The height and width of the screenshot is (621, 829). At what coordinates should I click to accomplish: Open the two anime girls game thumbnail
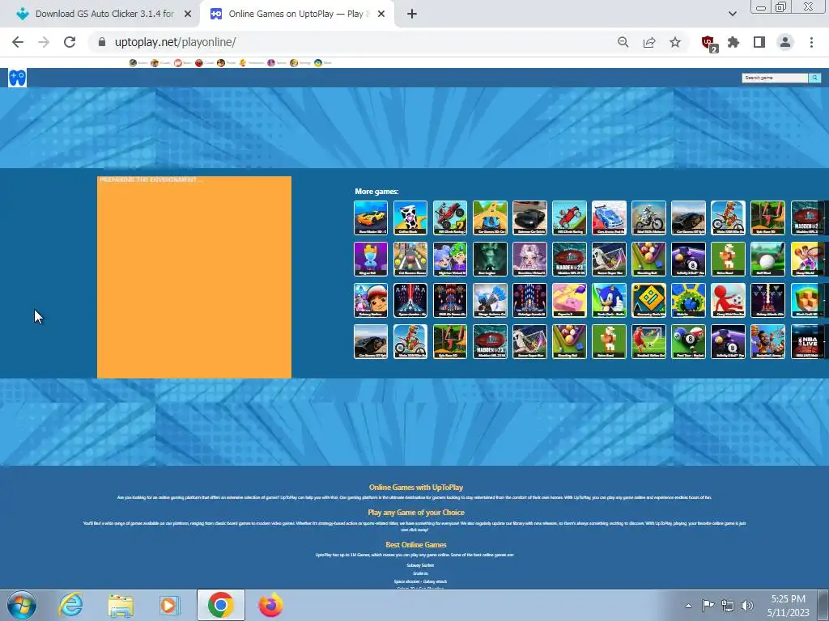pos(450,259)
